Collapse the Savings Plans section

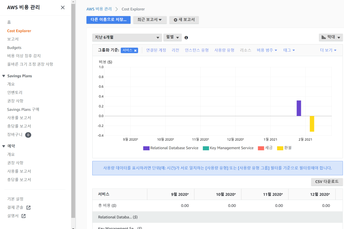click(x=4, y=76)
